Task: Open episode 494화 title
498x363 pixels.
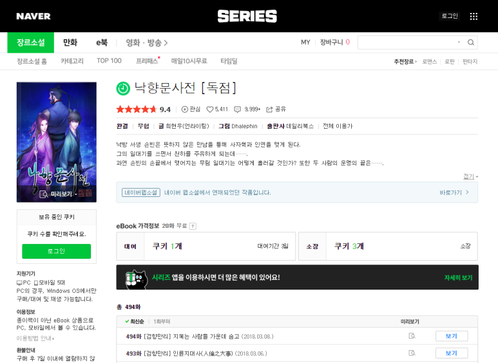Action: pos(200,337)
